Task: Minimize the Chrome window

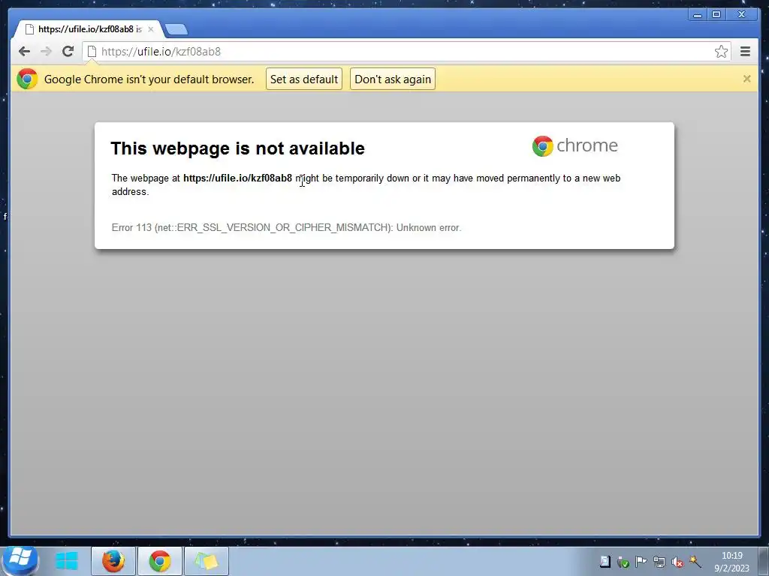Action: click(x=698, y=15)
